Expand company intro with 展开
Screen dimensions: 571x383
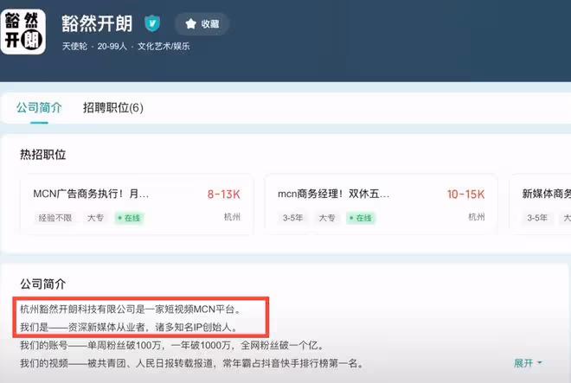click(x=528, y=363)
